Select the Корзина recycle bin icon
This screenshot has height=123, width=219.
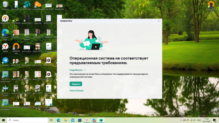point(5,6)
